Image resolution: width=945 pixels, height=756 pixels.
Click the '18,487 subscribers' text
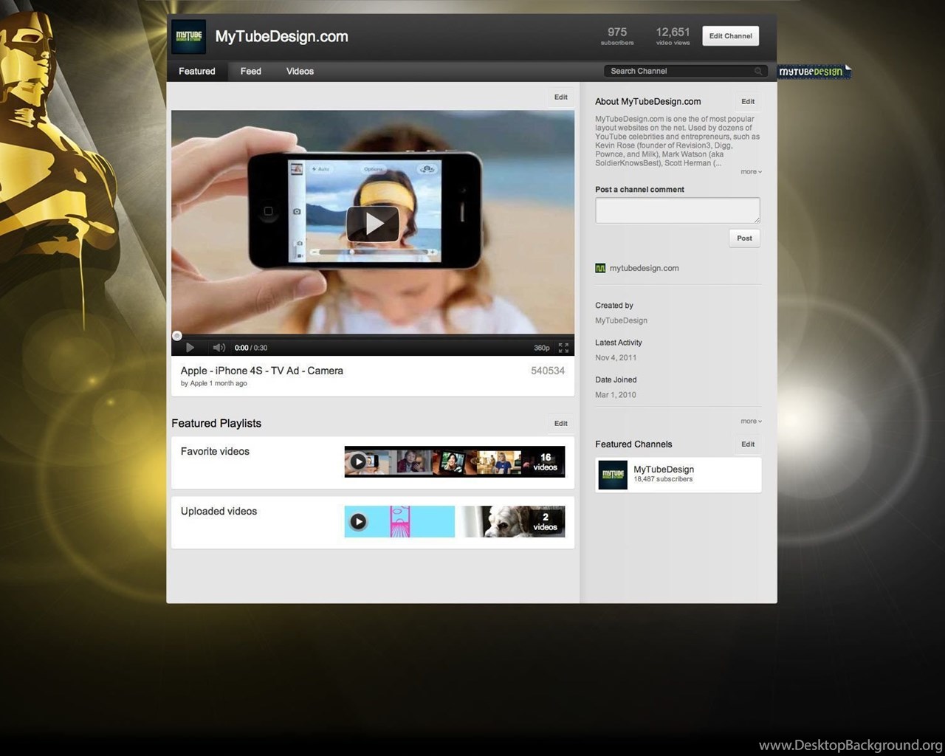point(663,479)
